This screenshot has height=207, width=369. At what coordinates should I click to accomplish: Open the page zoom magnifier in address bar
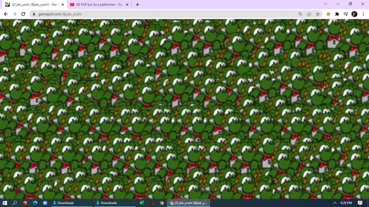click(300, 14)
